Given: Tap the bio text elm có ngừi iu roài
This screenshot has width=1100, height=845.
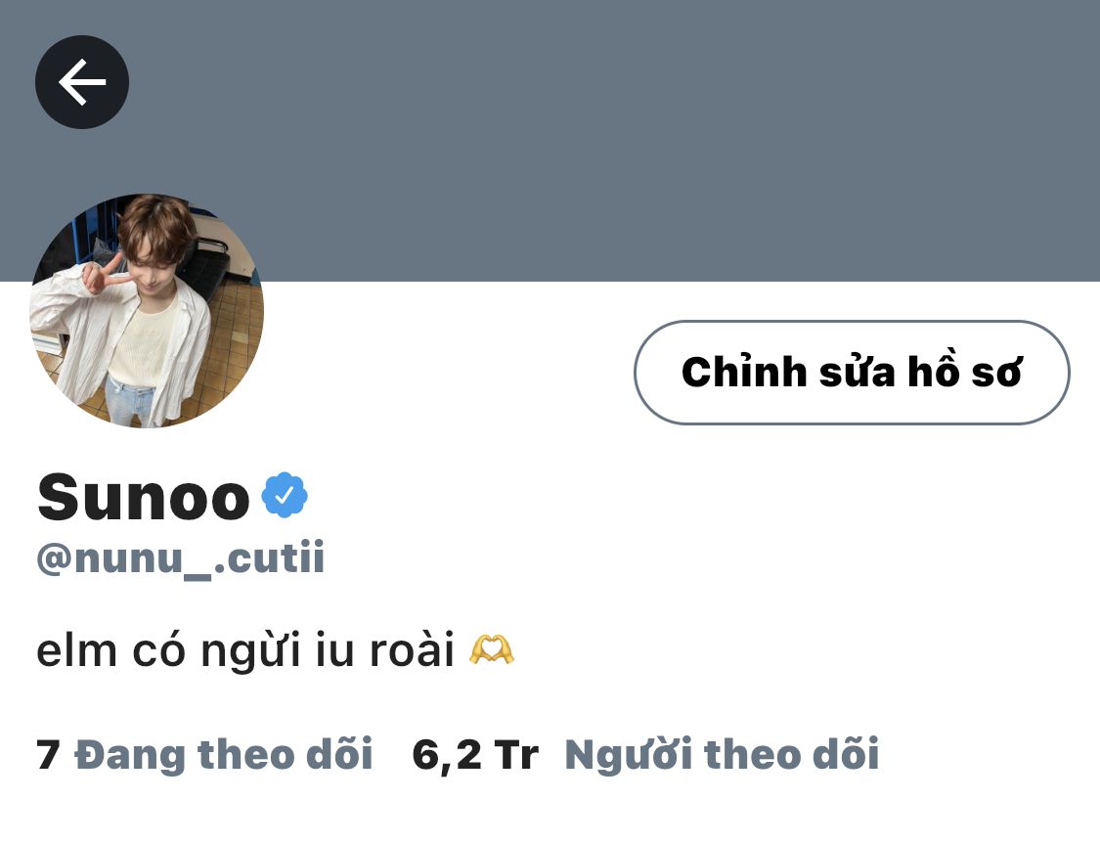Looking at the screenshot, I should (244, 651).
